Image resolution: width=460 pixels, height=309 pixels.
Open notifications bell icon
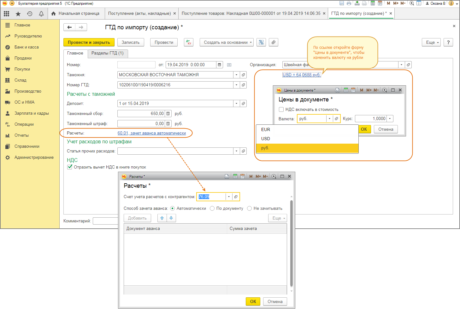[x=41, y=14]
